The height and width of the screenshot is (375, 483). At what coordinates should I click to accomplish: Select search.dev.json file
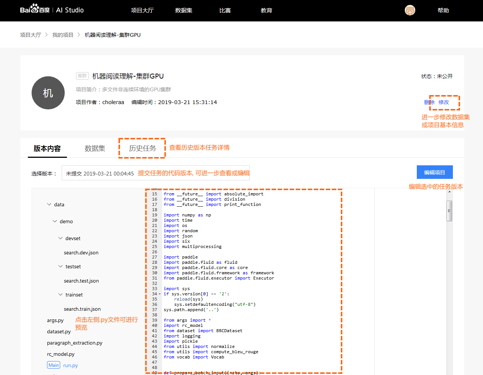[x=81, y=253]
